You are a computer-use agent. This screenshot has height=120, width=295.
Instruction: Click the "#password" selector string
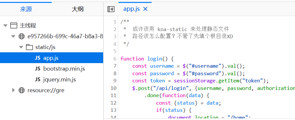[205, 74]
